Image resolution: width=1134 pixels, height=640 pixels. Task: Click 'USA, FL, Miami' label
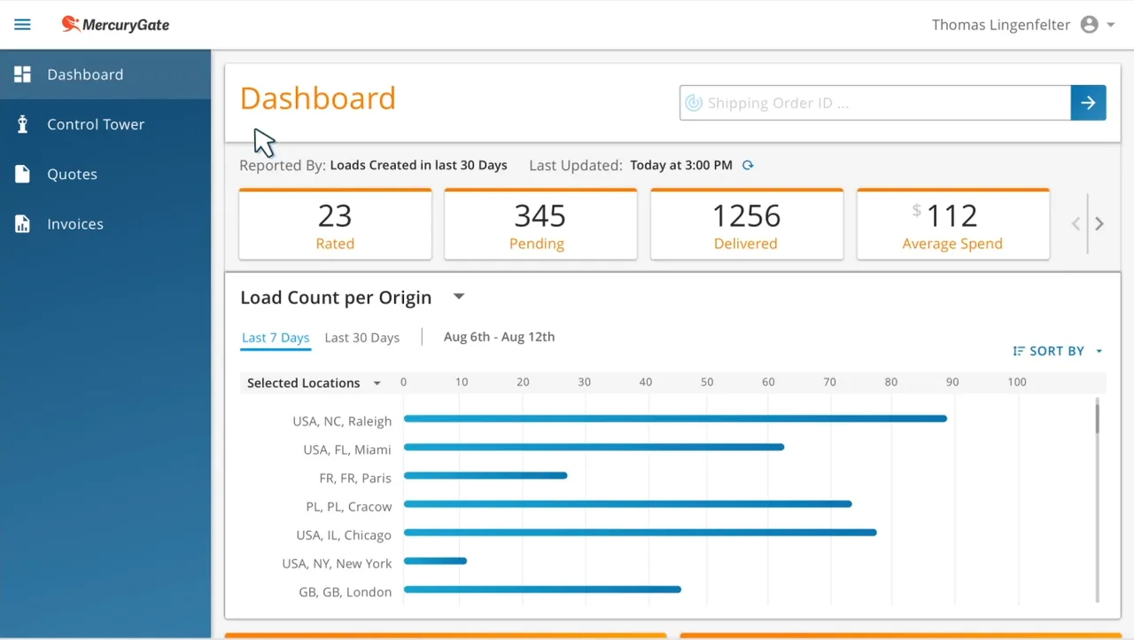tap(347, 449)
